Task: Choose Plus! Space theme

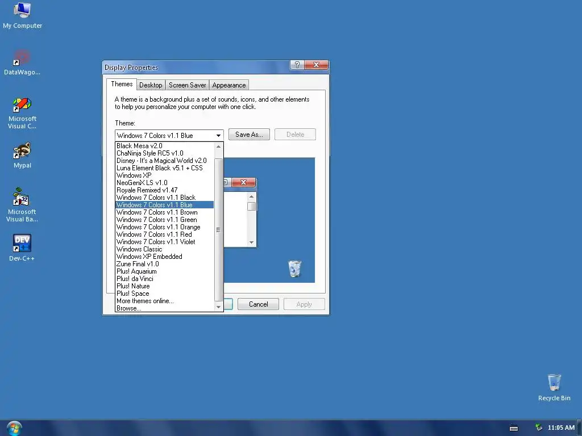Action: pyautogui.click(x=164, y=294)
